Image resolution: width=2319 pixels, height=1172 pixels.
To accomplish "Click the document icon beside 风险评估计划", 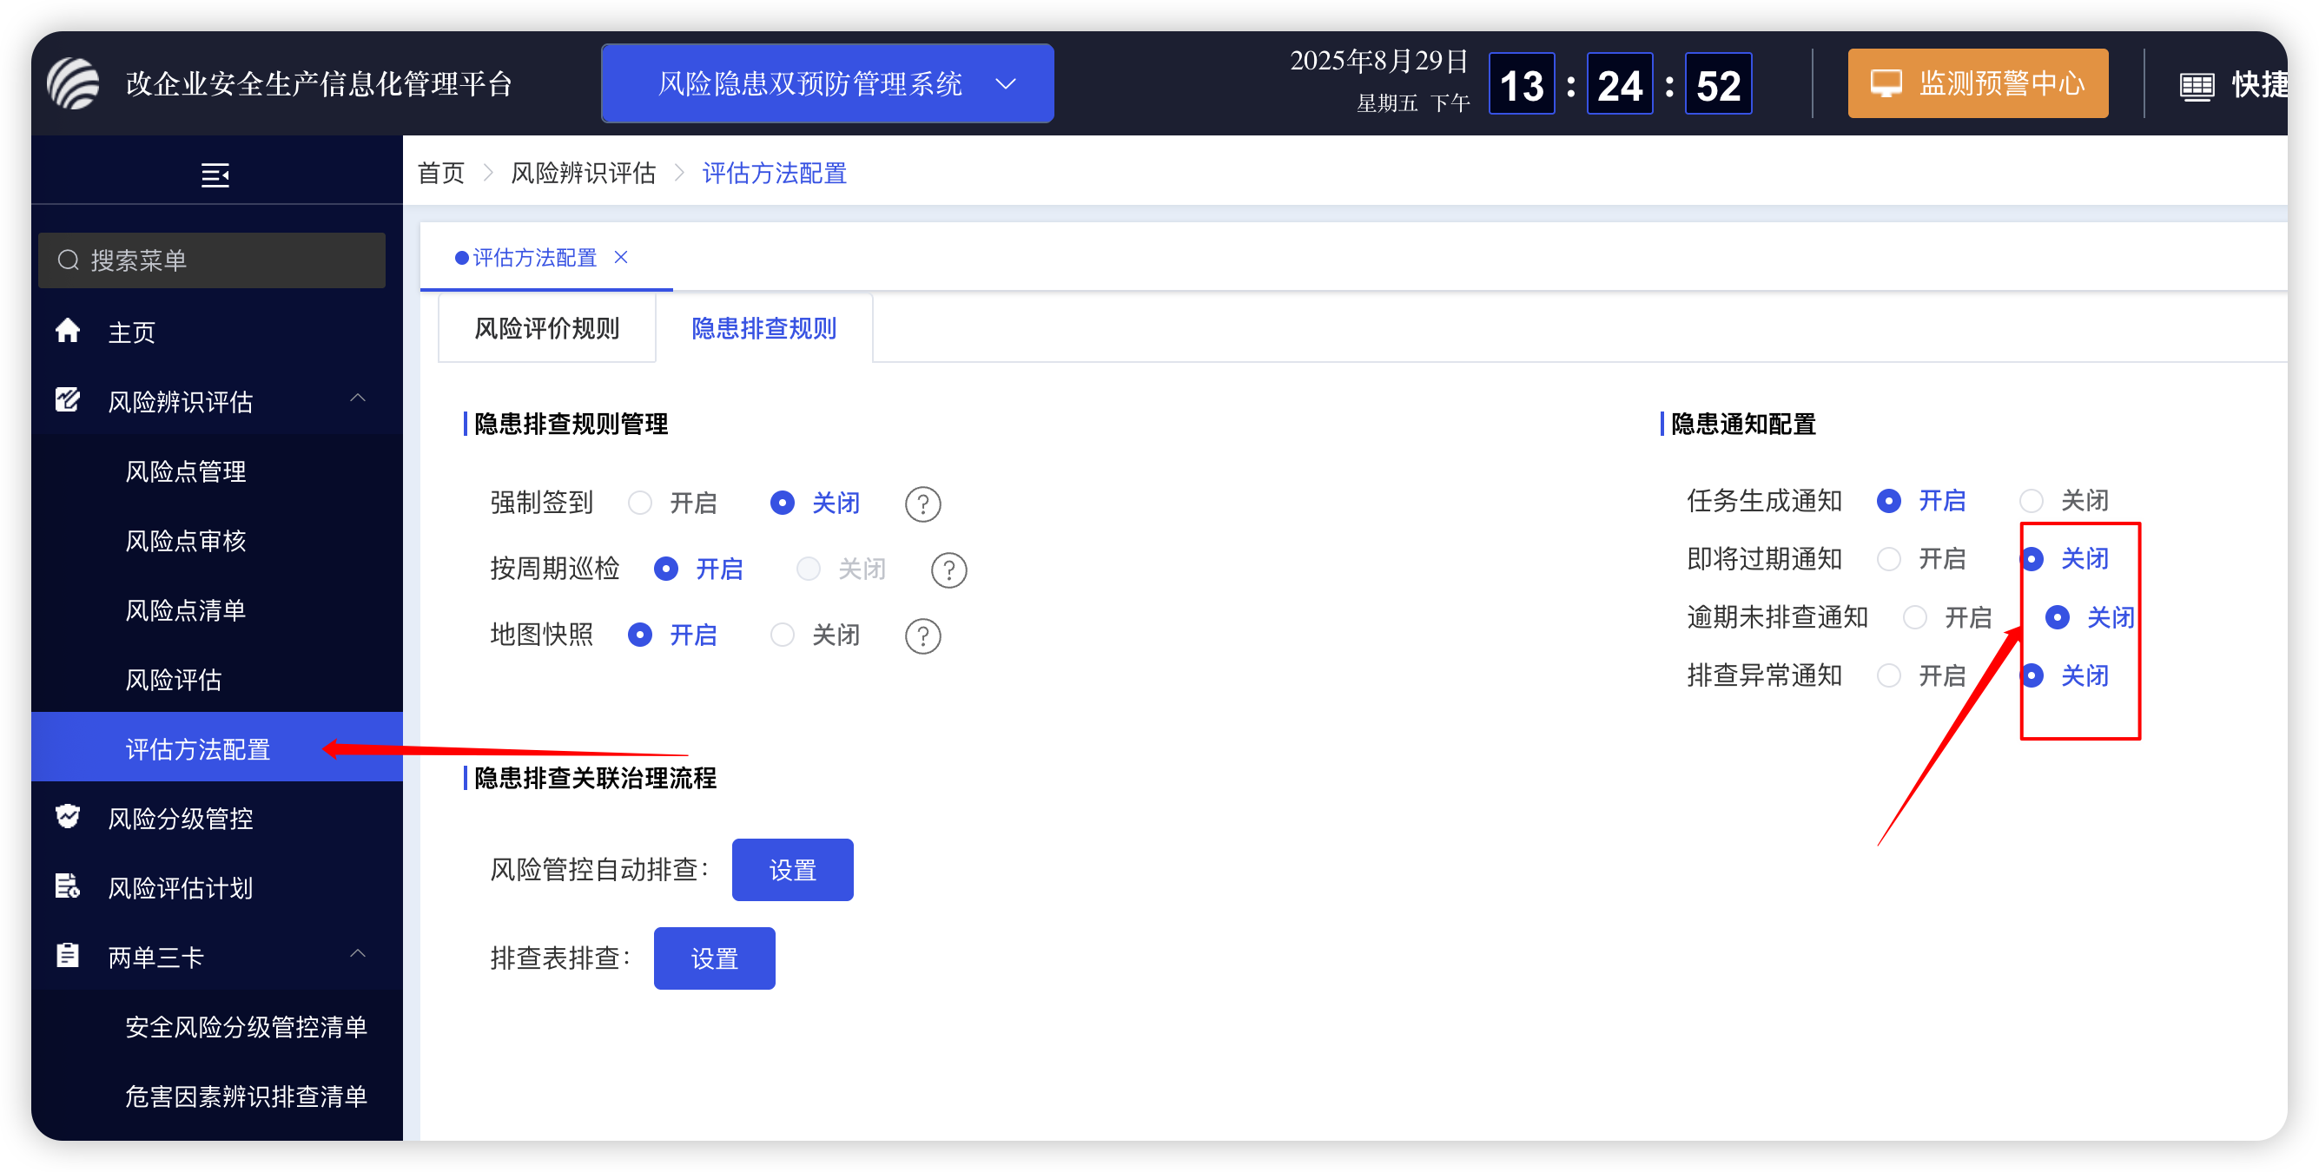I will click(x=68, y=886).
